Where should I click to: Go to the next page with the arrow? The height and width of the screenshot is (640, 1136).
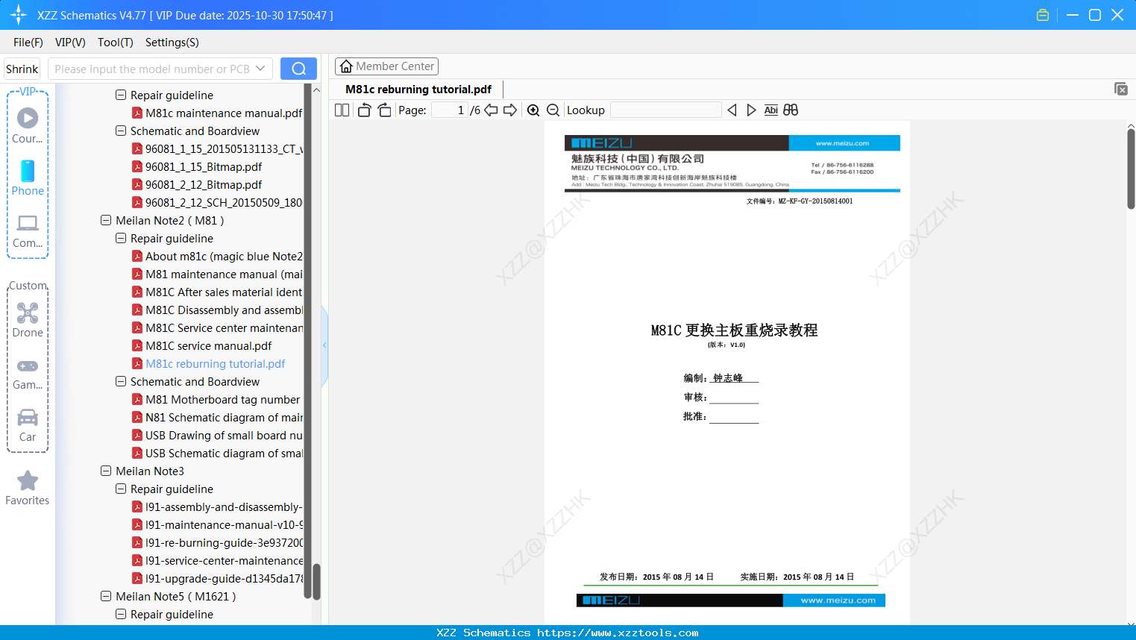(509, 110)
